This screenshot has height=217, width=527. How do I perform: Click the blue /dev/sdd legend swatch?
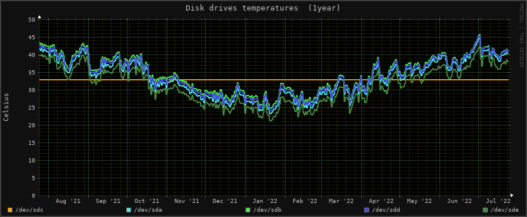tap(367, 211)
